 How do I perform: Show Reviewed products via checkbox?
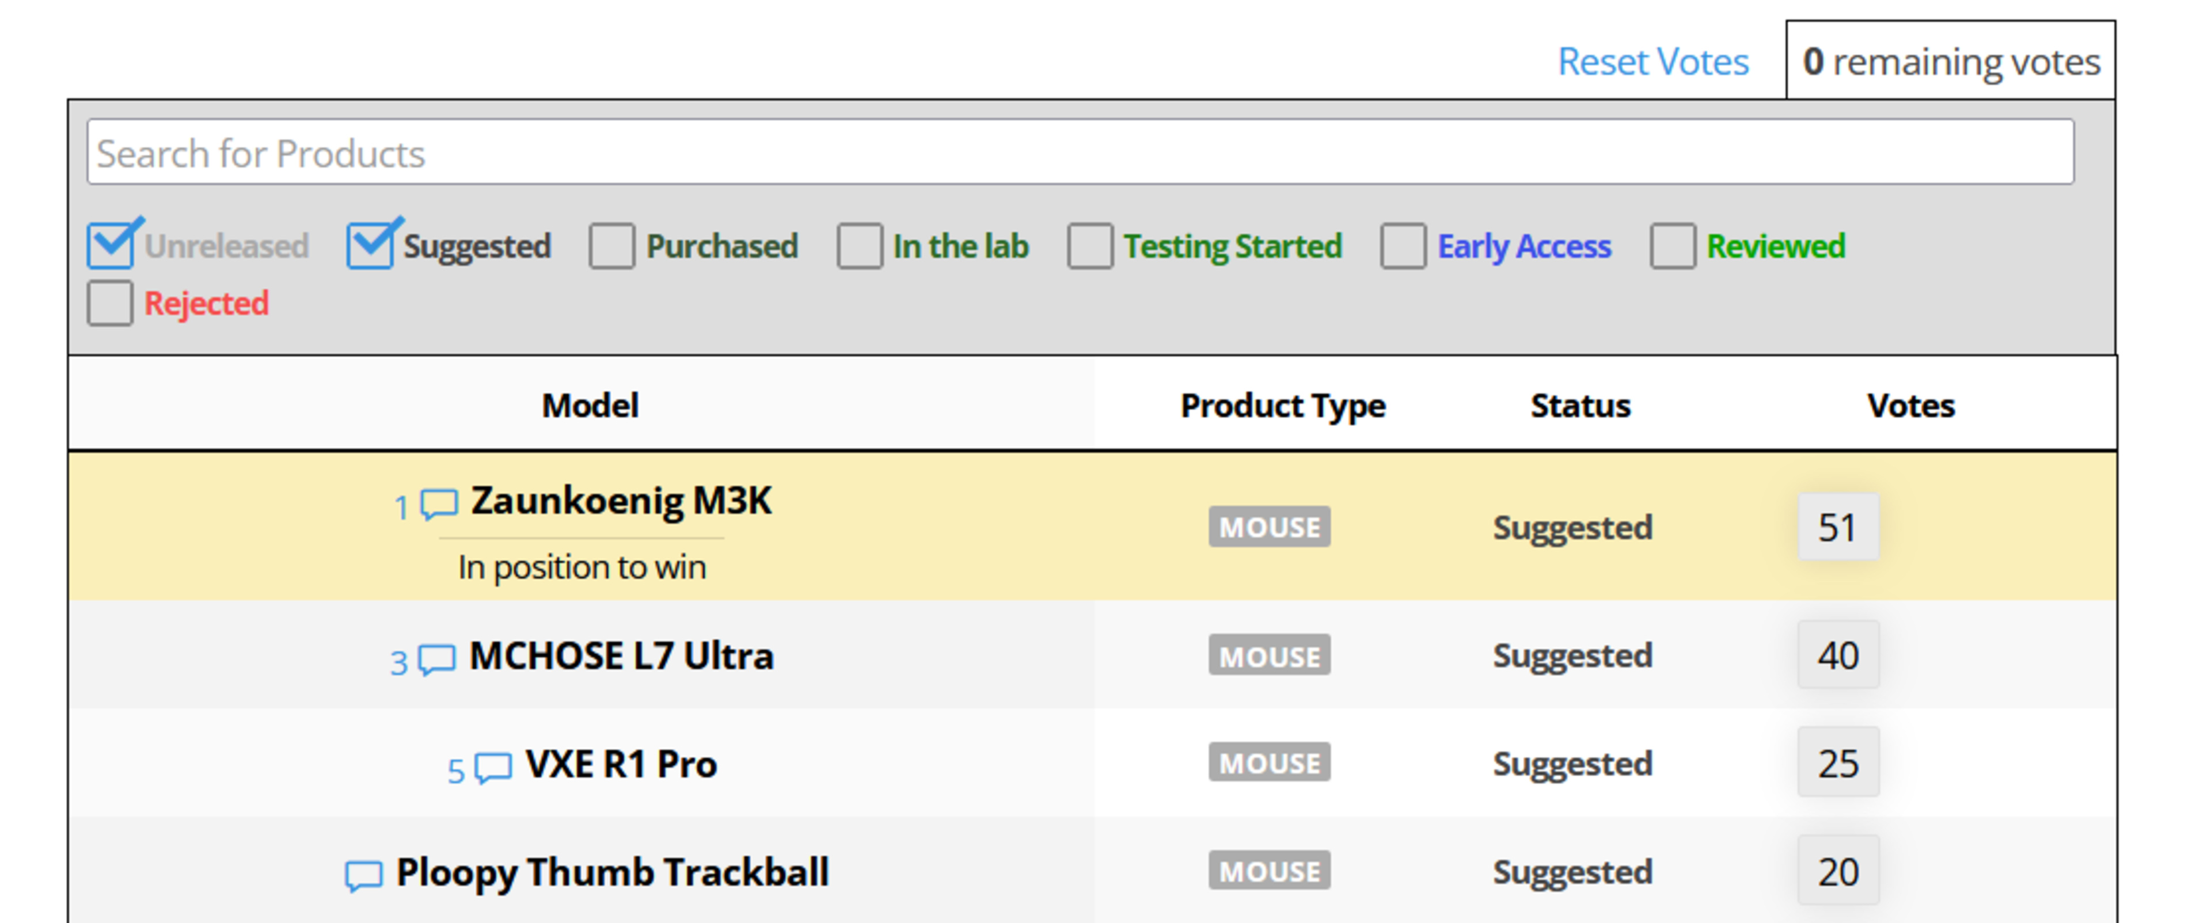click(x=1673, y=246)
